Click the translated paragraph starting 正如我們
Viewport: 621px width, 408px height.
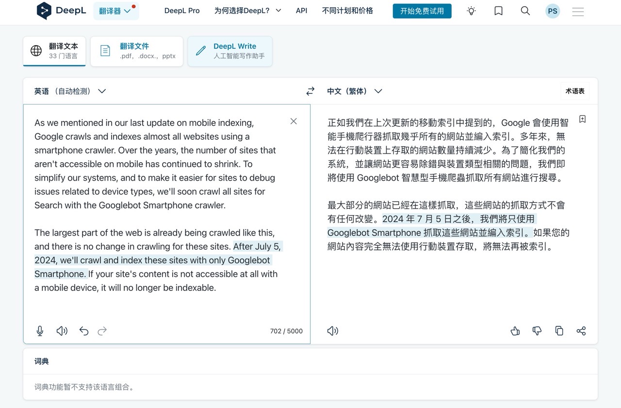(448, 150)
